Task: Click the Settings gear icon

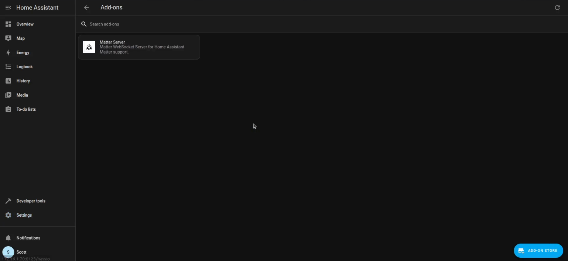Action: coord(8,215)
